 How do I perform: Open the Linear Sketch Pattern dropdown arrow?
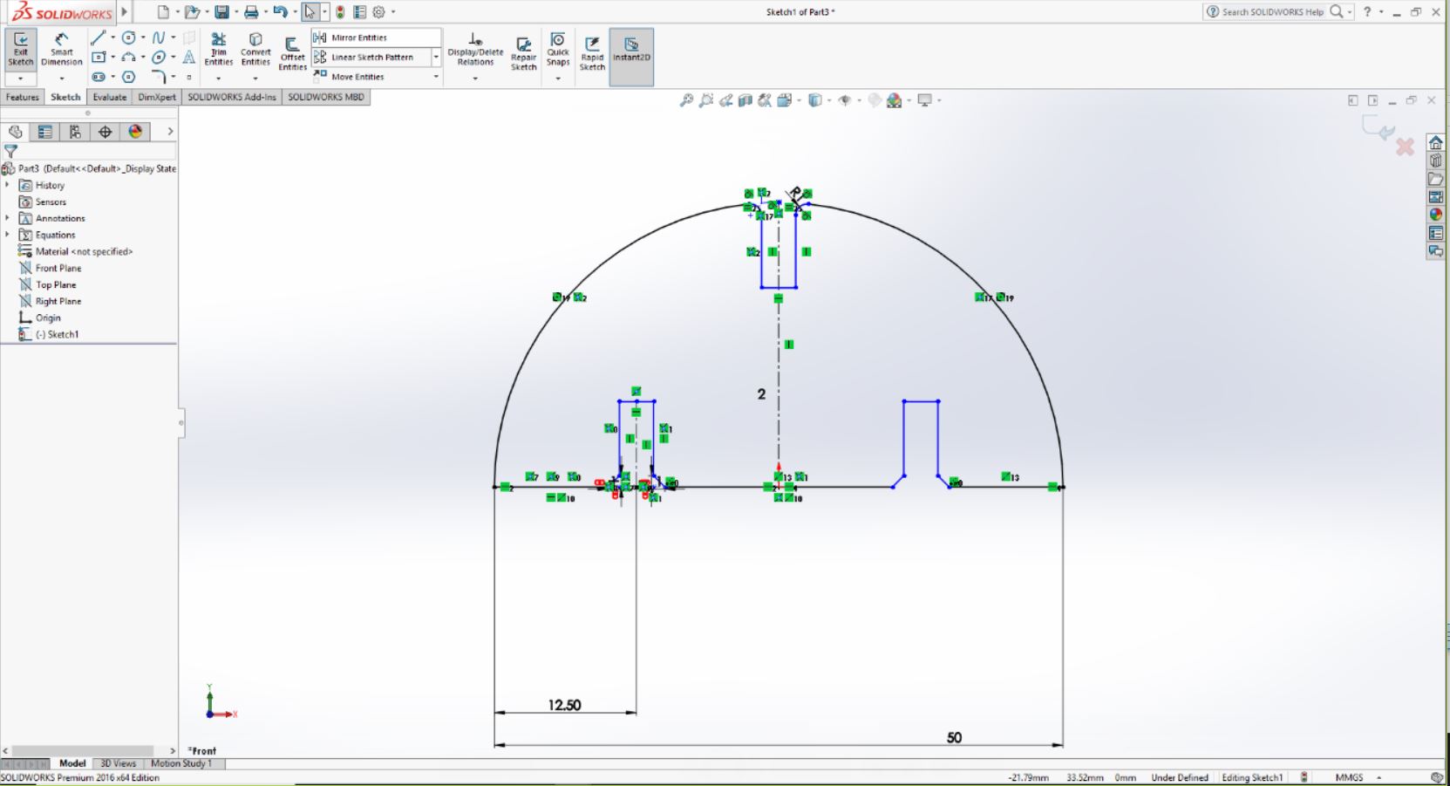click(436, 58)
